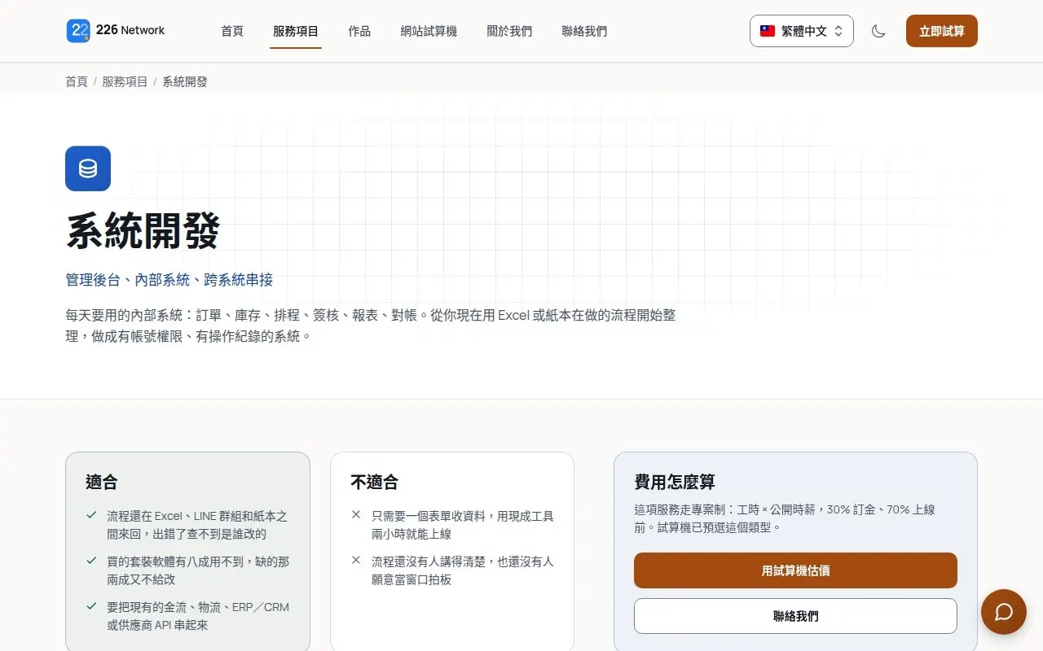
Task: Click the checkmark beside 要把現有的金流 item
Action: (92, 606)
